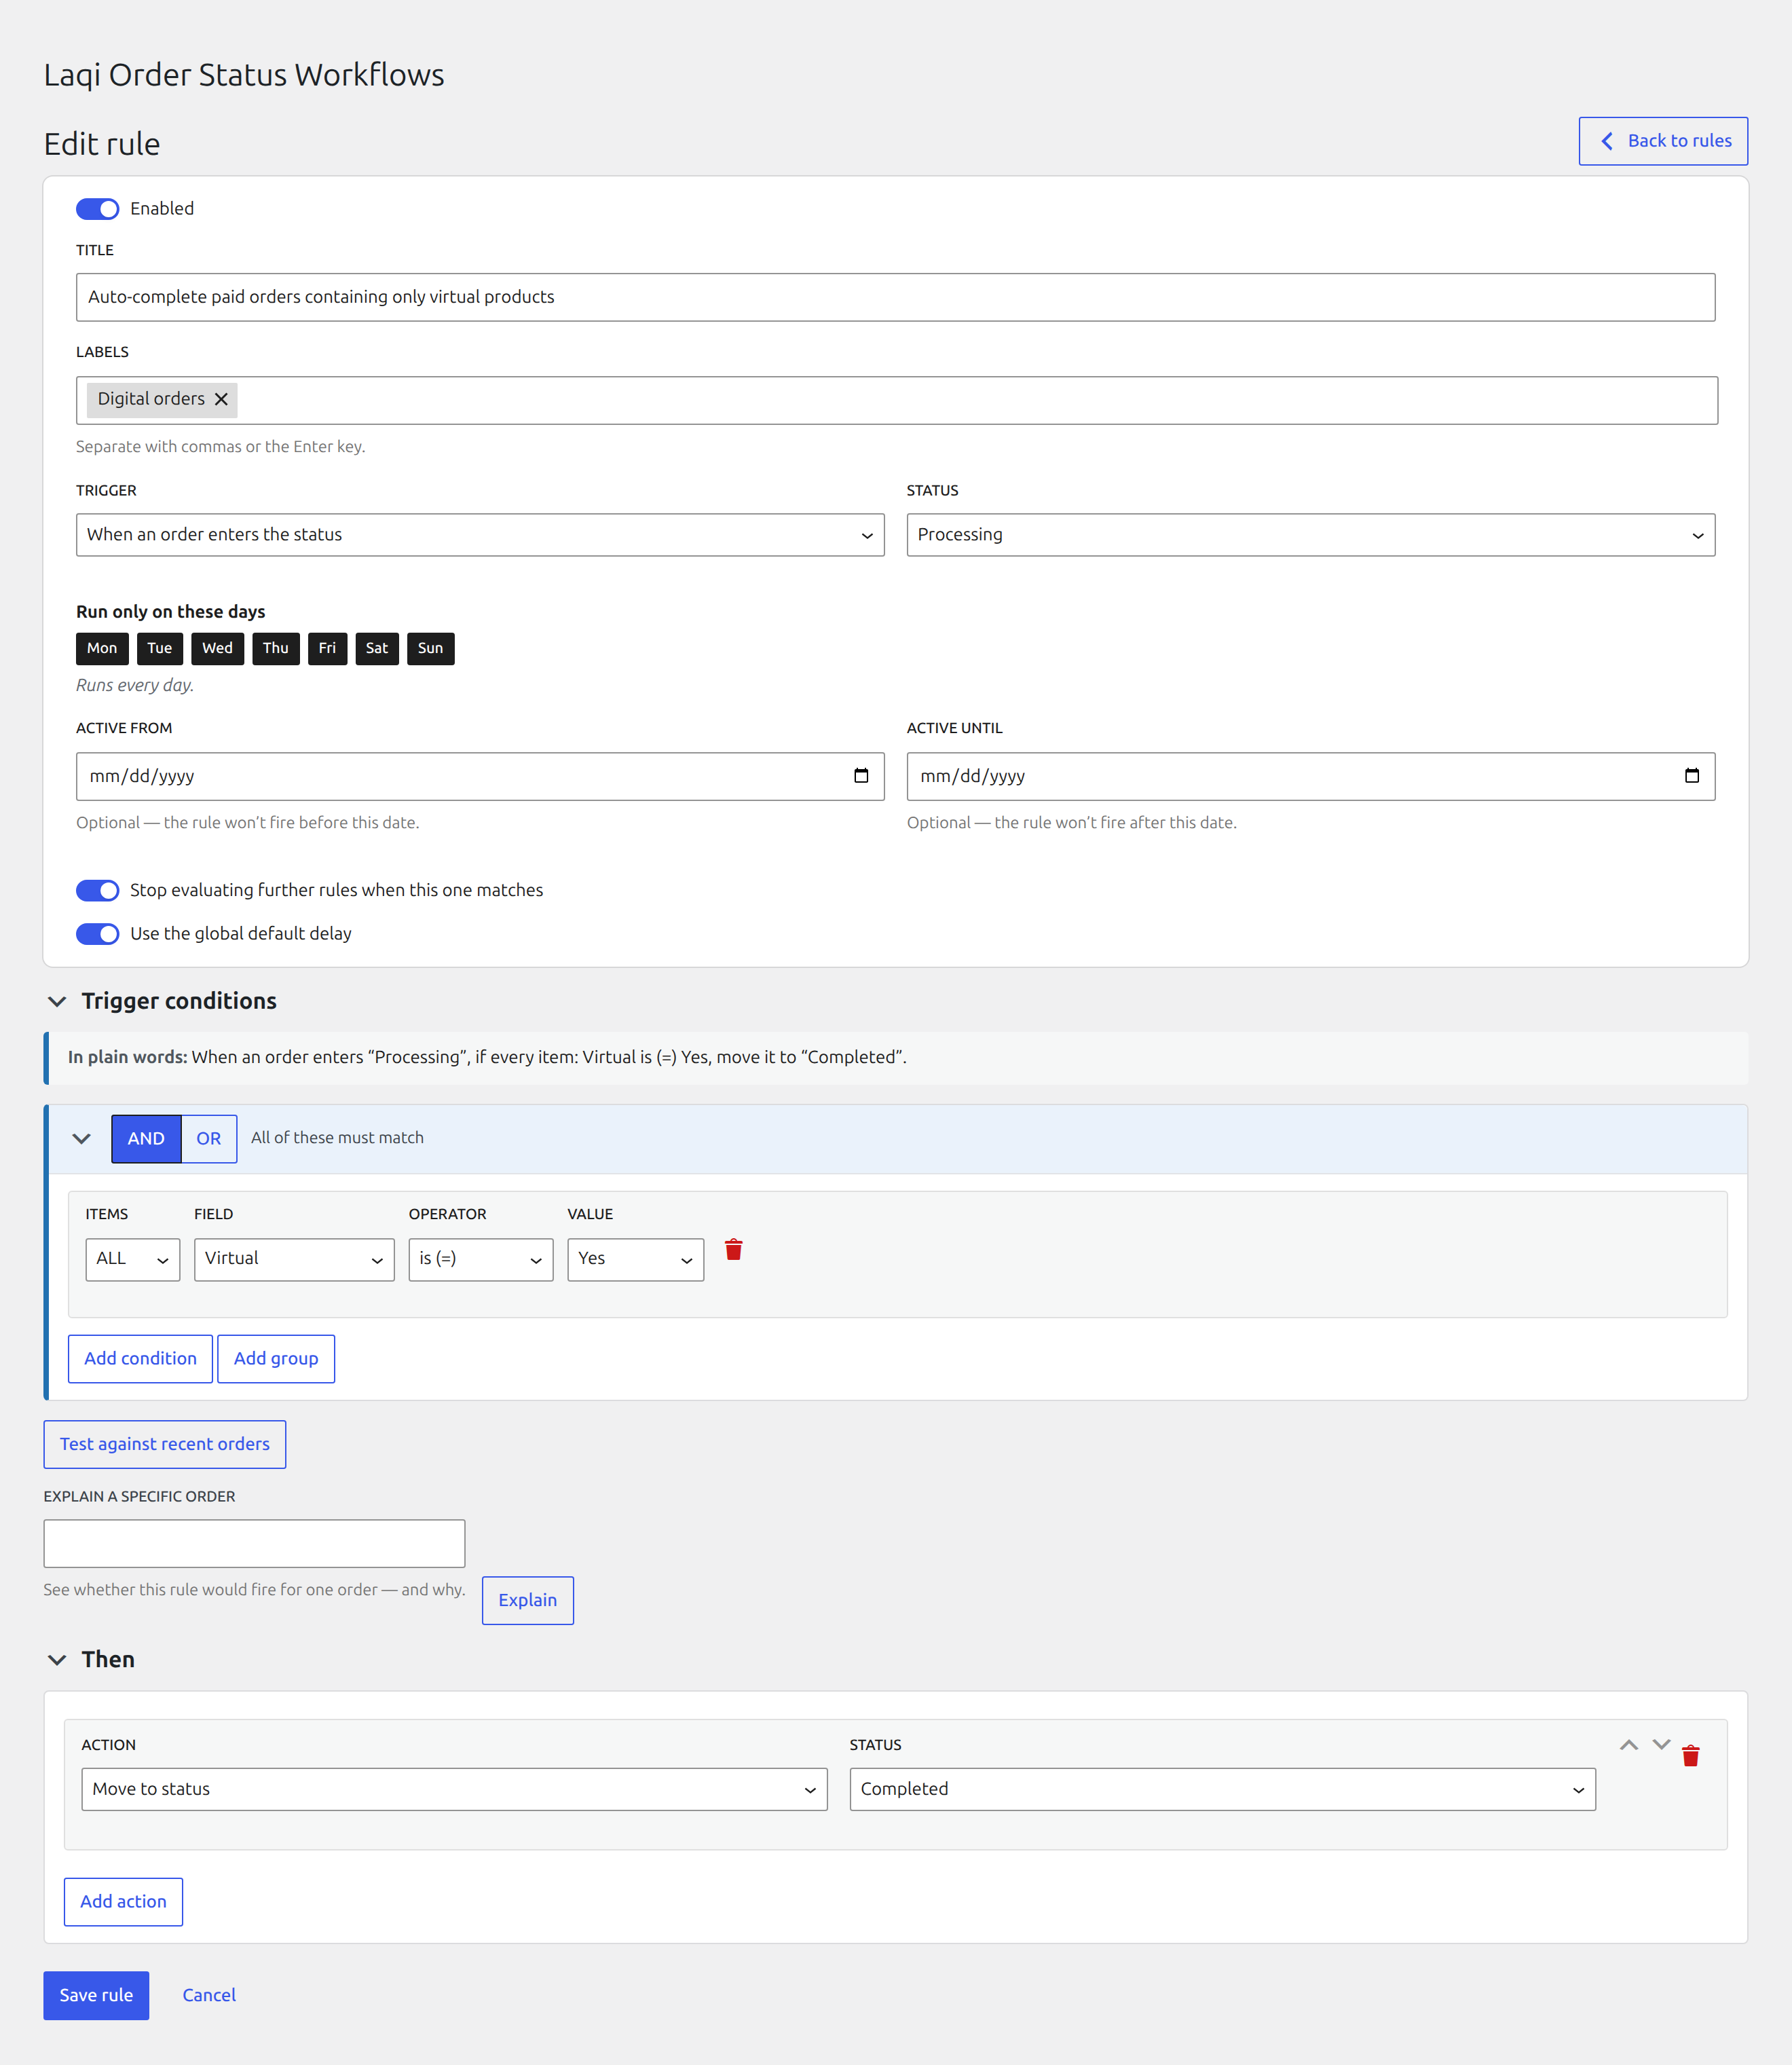Move the action down

tap(1661, 1745)
